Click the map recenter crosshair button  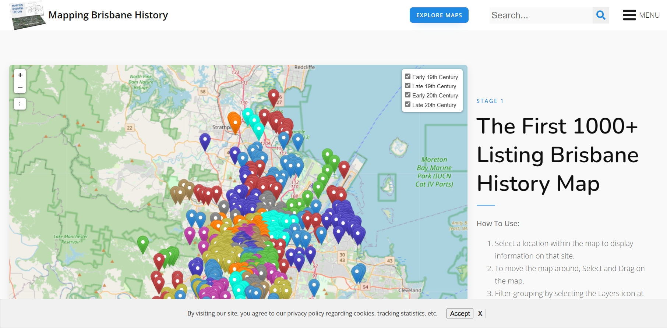click(20, 104)
